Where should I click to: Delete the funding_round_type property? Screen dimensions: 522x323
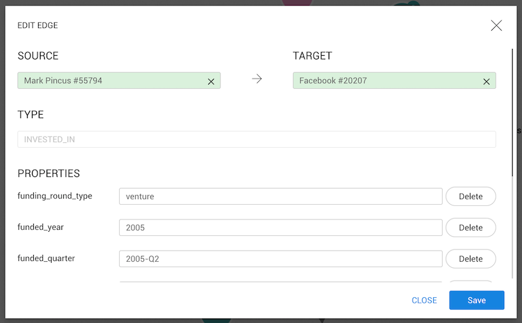coord(470,196)
